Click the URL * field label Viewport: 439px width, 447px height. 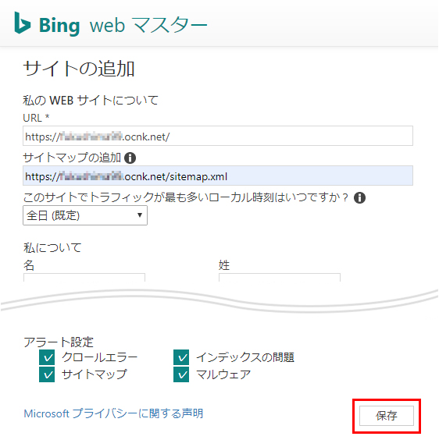point(36,118)
